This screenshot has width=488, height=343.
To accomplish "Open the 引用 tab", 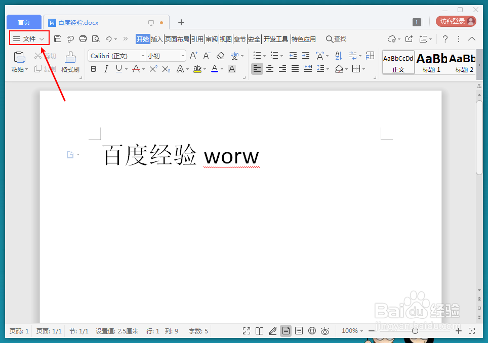I will [197, 39].
